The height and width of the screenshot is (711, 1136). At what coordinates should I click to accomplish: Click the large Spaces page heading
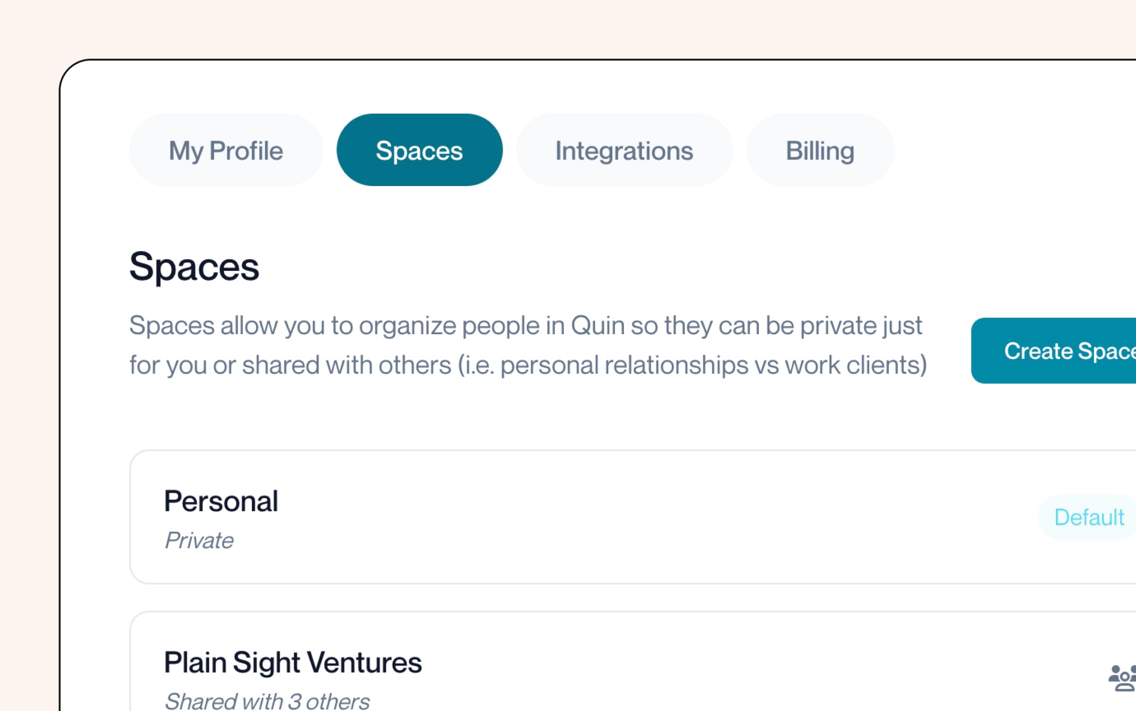(195, 267)
